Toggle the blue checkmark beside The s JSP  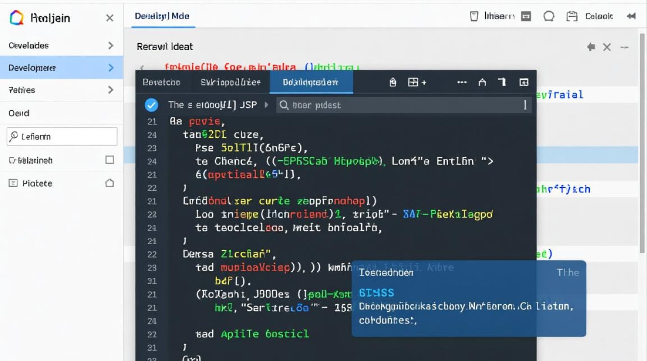(152, 105)
